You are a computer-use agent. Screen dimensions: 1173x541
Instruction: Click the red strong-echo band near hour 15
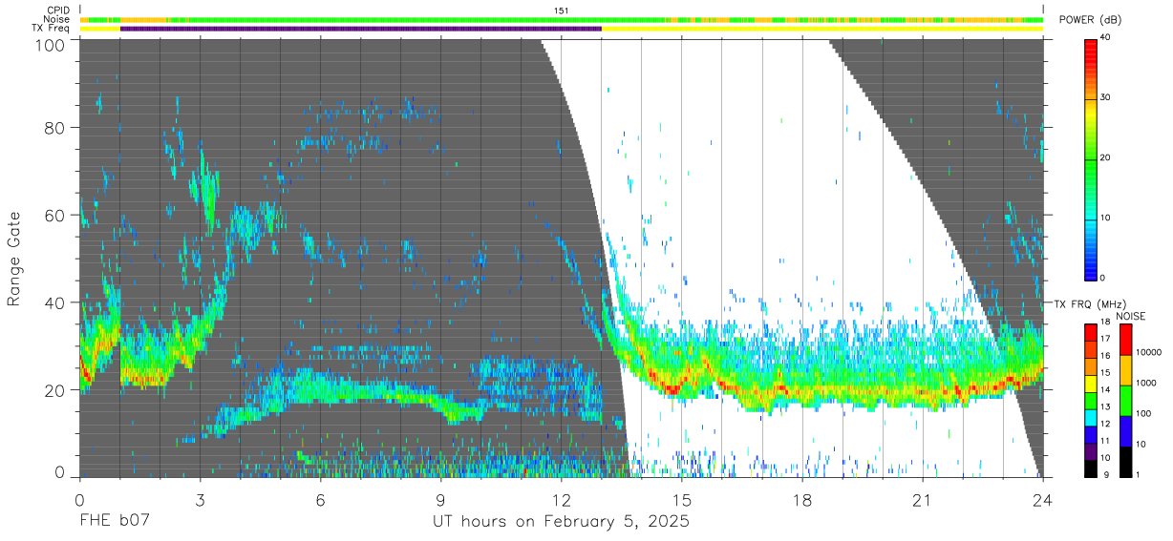click(x=674, y=386)
